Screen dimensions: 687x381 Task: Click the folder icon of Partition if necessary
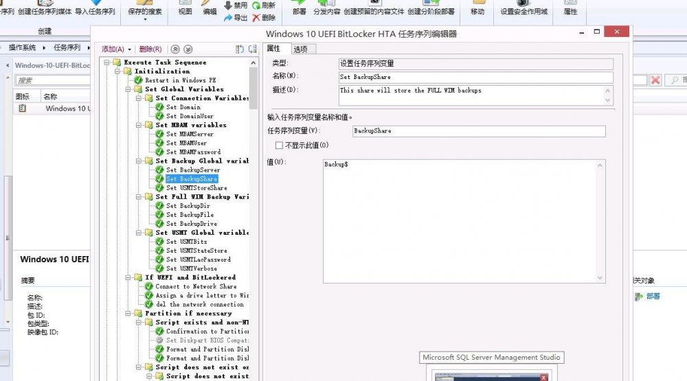click(x=139, y=313)
